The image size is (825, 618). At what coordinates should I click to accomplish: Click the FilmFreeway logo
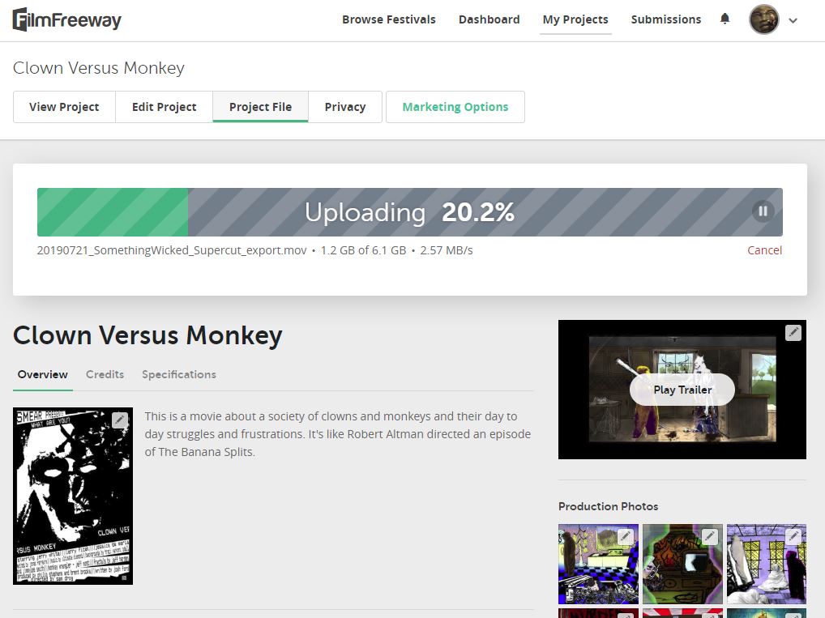(x=66, y=20)
